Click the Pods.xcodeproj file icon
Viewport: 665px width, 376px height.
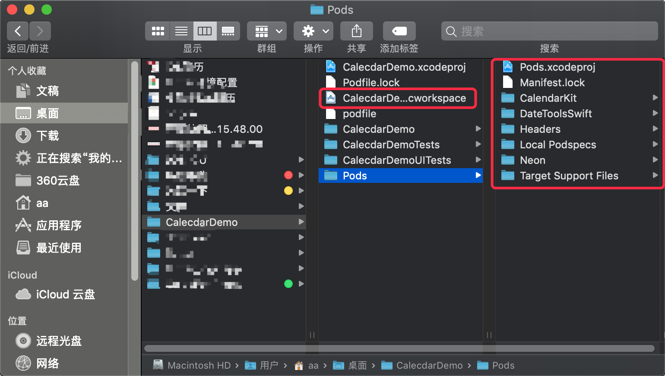(508, 67)
